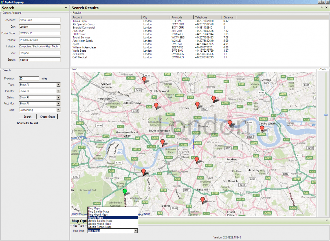Click the red pin near West Norwood
Viewport: 330px width, 241px height.
203,200
